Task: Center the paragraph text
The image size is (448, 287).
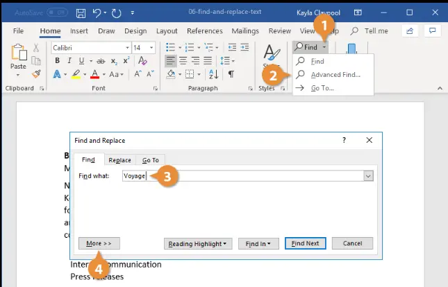Action: pos(183,61)
